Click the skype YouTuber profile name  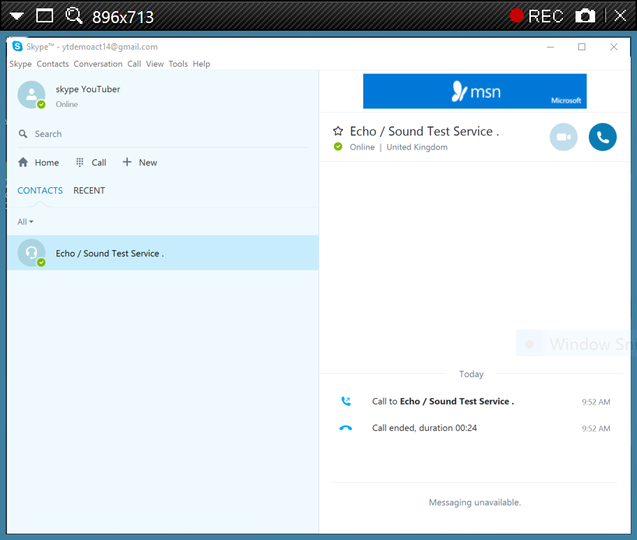pyautogui.click(x=88, y=89)
